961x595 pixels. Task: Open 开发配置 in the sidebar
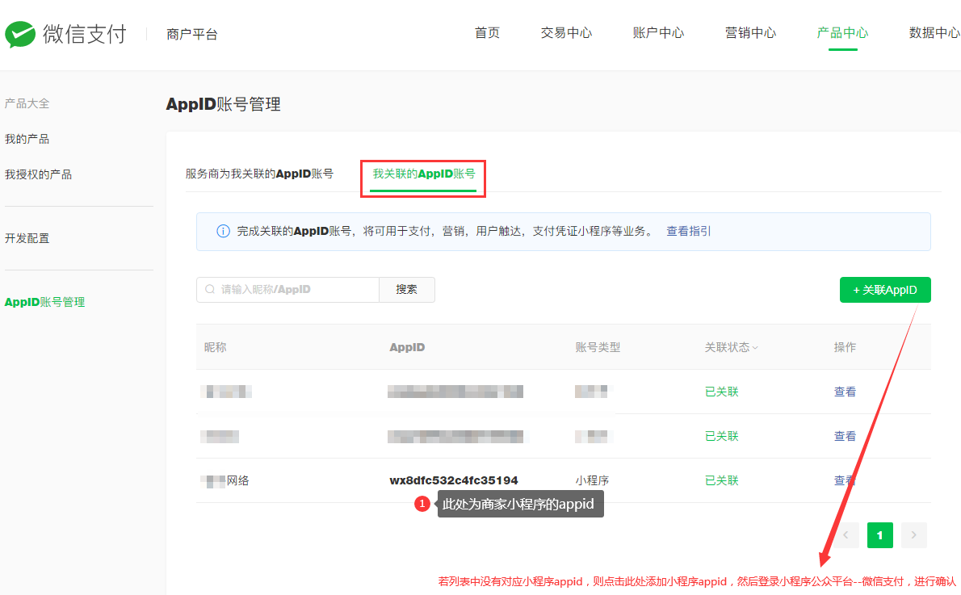(x=27, y=238)
